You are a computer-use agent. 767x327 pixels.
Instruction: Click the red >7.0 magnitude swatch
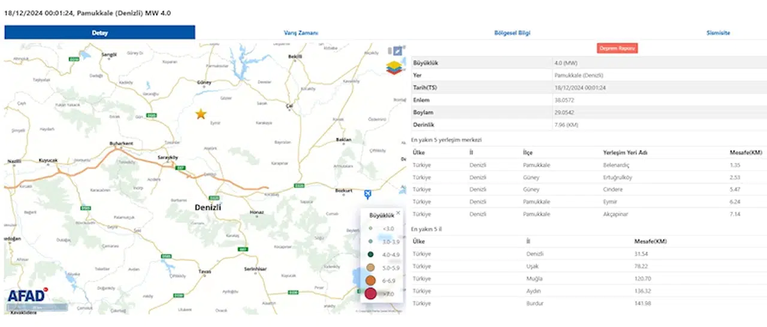370,293
